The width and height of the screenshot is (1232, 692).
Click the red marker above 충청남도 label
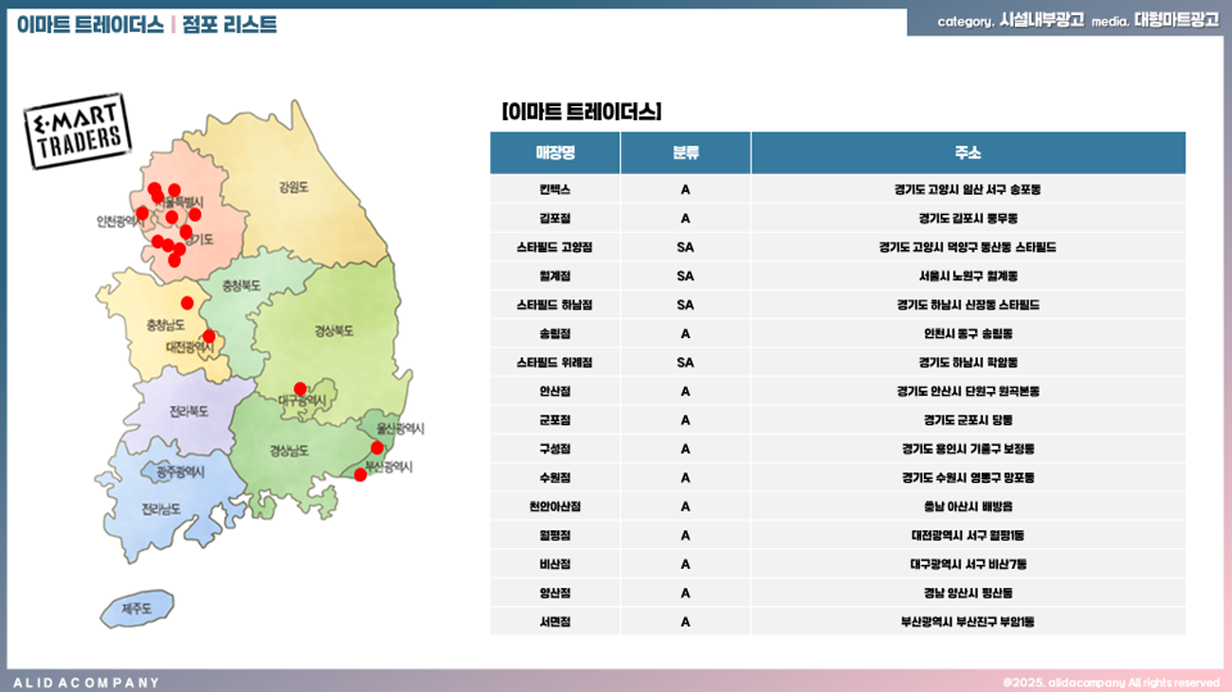pos(187,303)
